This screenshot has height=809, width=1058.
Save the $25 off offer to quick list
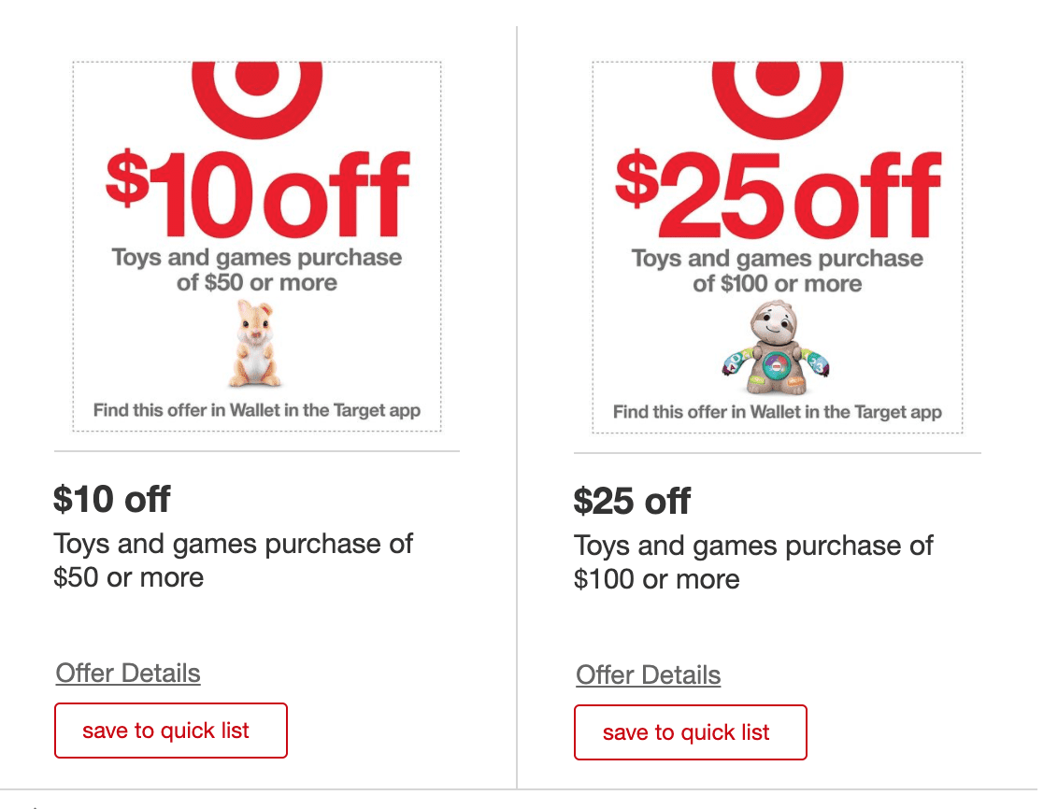click(690, 732)
